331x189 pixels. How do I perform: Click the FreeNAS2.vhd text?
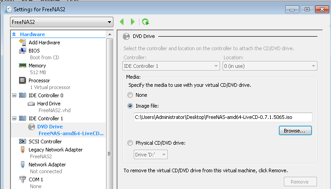pyautogui.click(x=54, y=110)
